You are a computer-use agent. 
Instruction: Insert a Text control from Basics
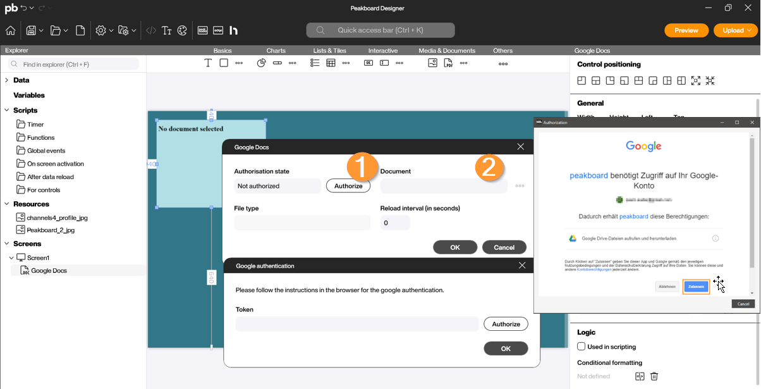coord(208,63)
